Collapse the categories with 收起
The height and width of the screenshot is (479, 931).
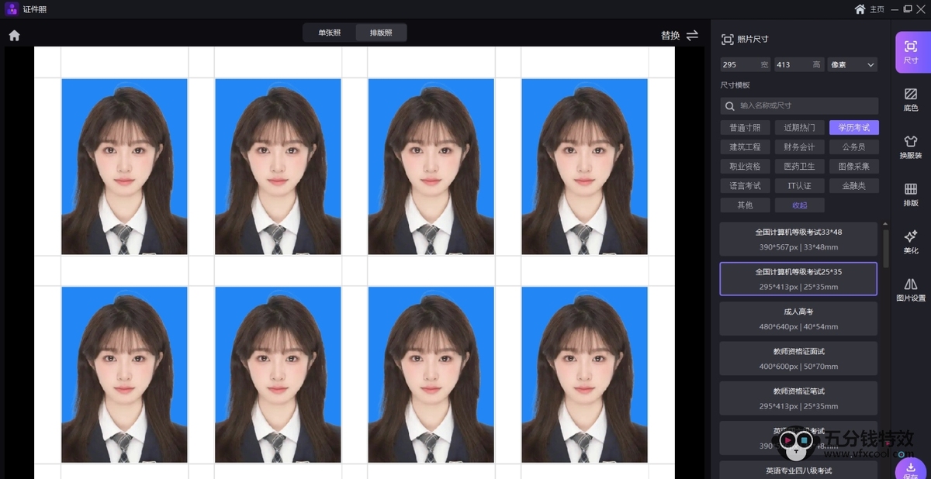click(799, 205)
